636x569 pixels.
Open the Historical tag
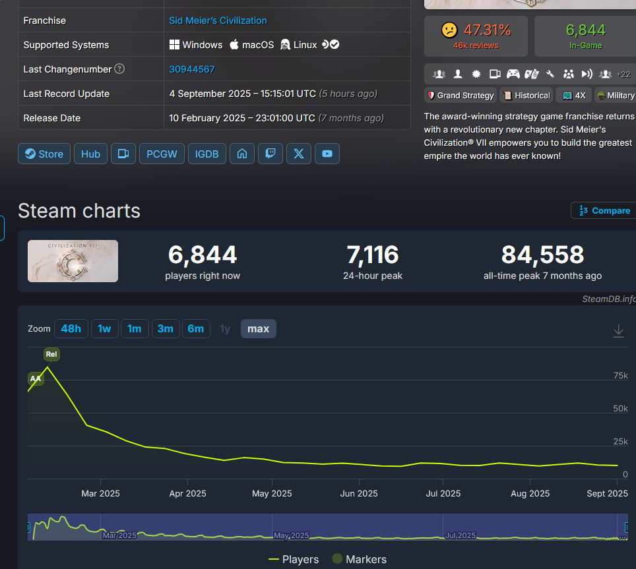click(x=526, y=96)
